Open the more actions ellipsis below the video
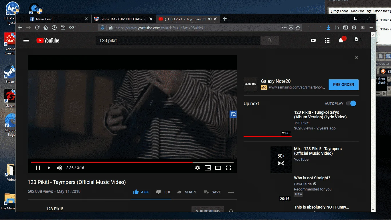The width and height of the screenshot is (391, 220). (x=231, y=192)
